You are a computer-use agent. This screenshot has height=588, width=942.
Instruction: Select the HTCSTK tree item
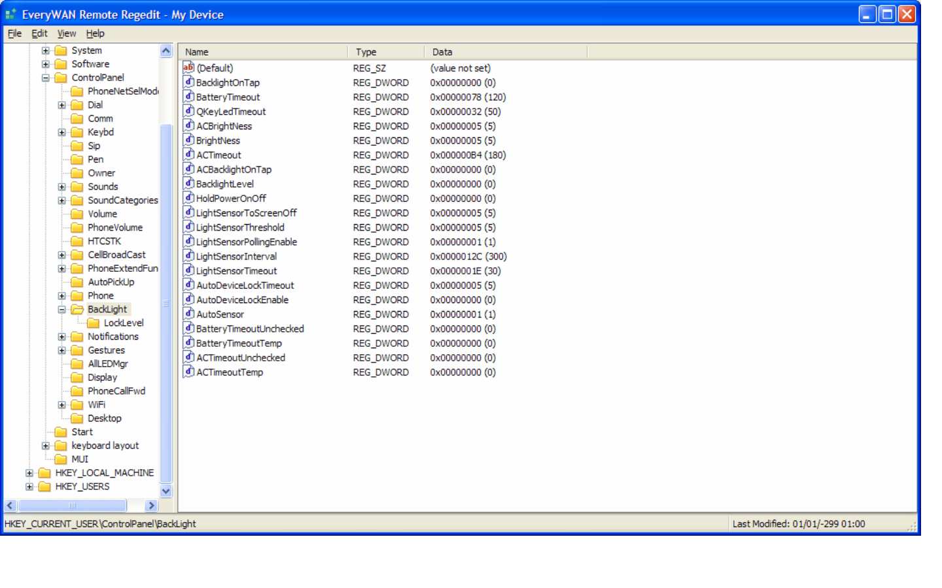[x=104, y=241]
